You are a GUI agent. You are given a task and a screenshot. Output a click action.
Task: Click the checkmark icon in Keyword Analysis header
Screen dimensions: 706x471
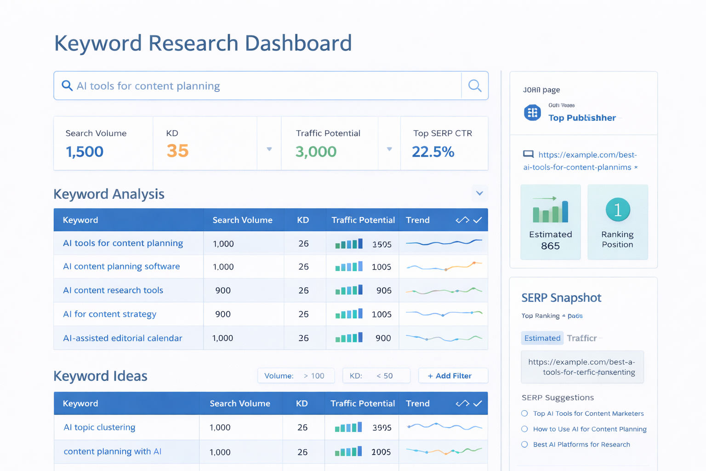coord(478,220)
